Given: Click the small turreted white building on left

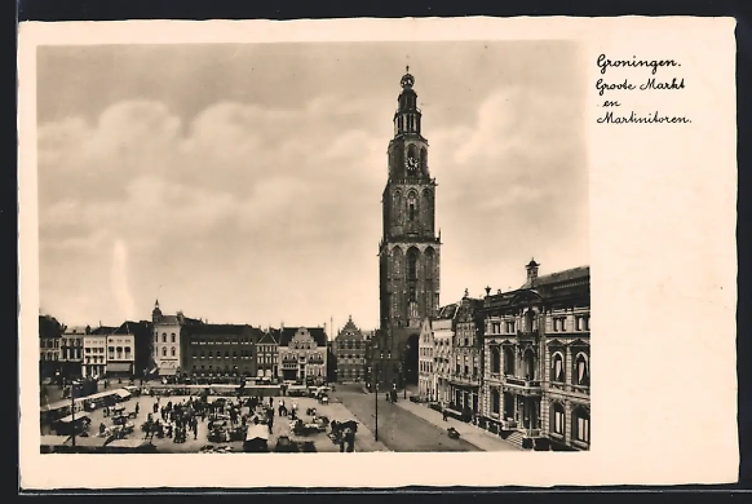Looking at the screenshot, I should coord(166,342).
